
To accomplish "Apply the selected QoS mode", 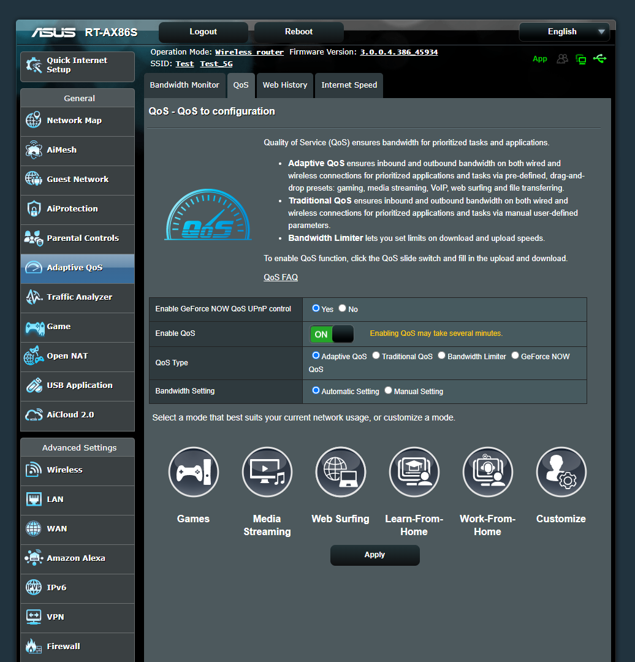I will [x=375, y=555].
